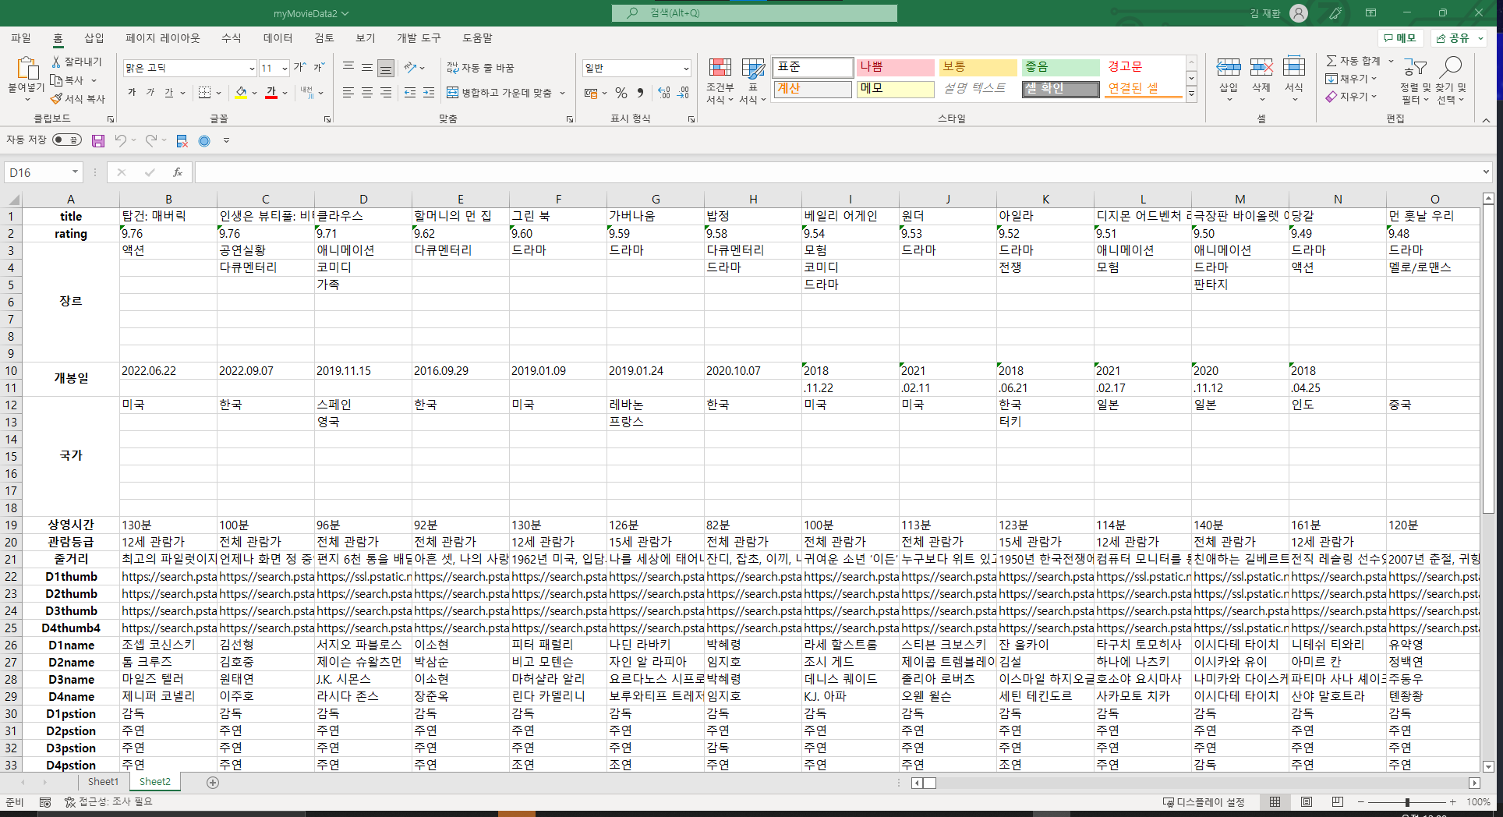
Task: Expand the formula bar
Action: [x=1486, y=172]
